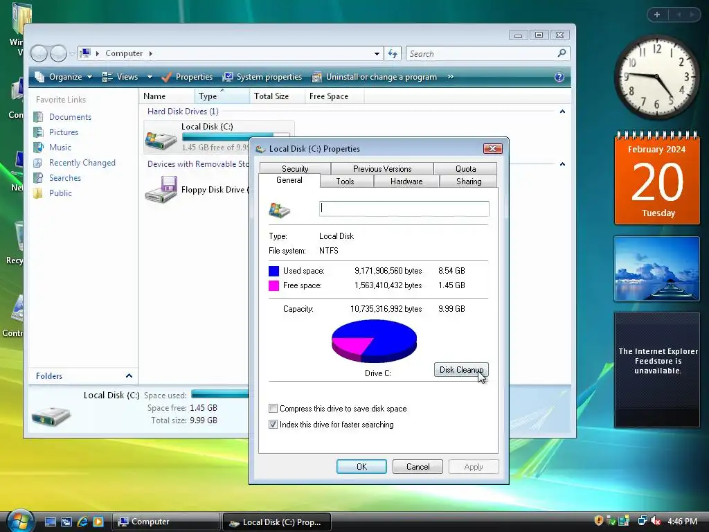Open the address bar history dropdown

point(377,54)
